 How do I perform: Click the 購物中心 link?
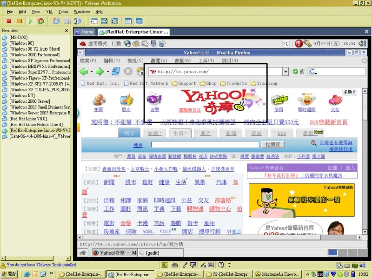click(220, 209)
